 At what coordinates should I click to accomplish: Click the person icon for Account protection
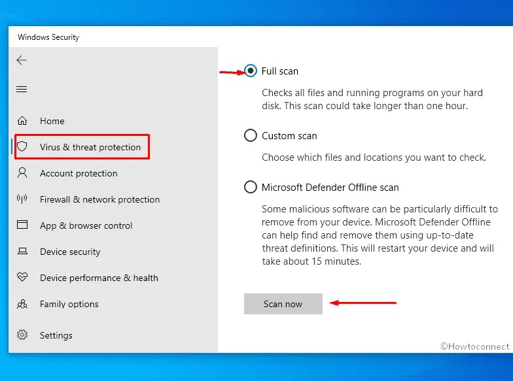pos(22,173)
